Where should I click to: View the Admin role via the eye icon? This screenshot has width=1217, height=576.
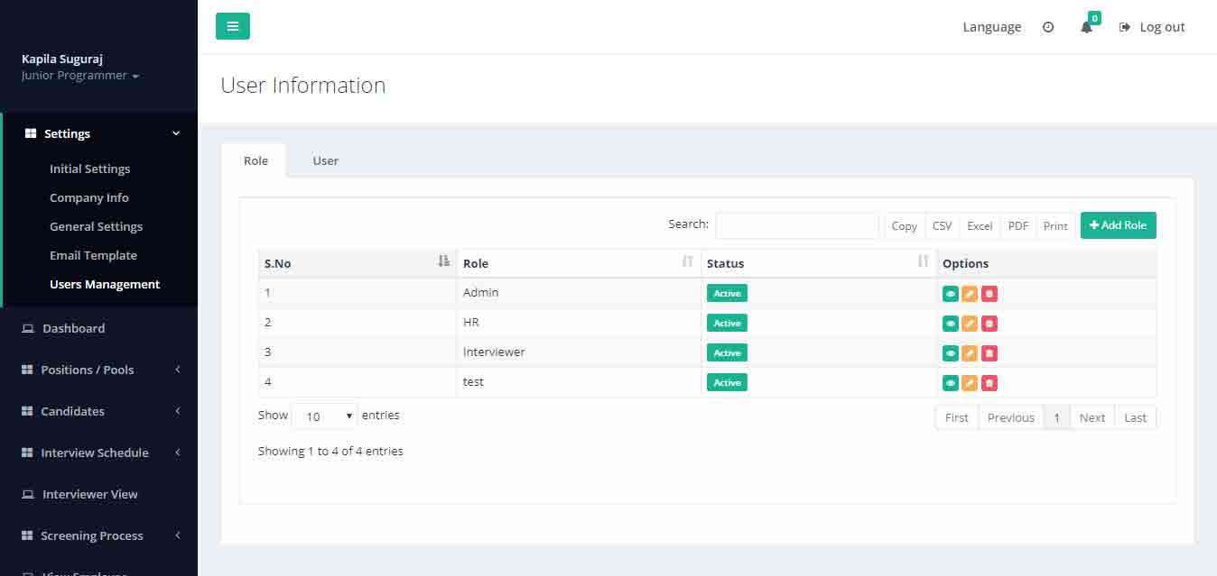tap(950, 294)
